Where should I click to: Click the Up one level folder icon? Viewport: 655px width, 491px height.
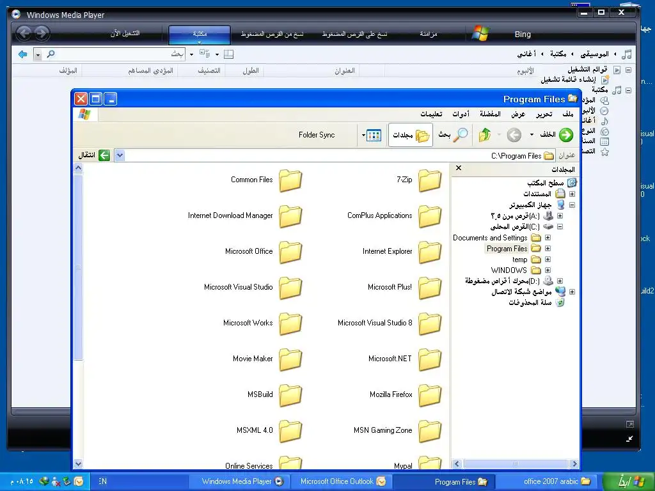point(485,135)
